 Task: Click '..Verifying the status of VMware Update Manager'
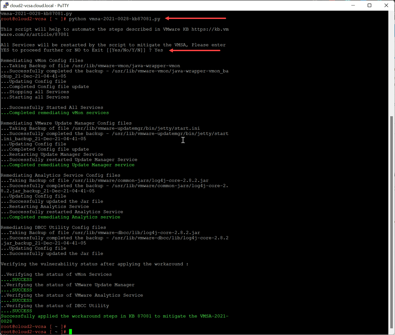67,285
